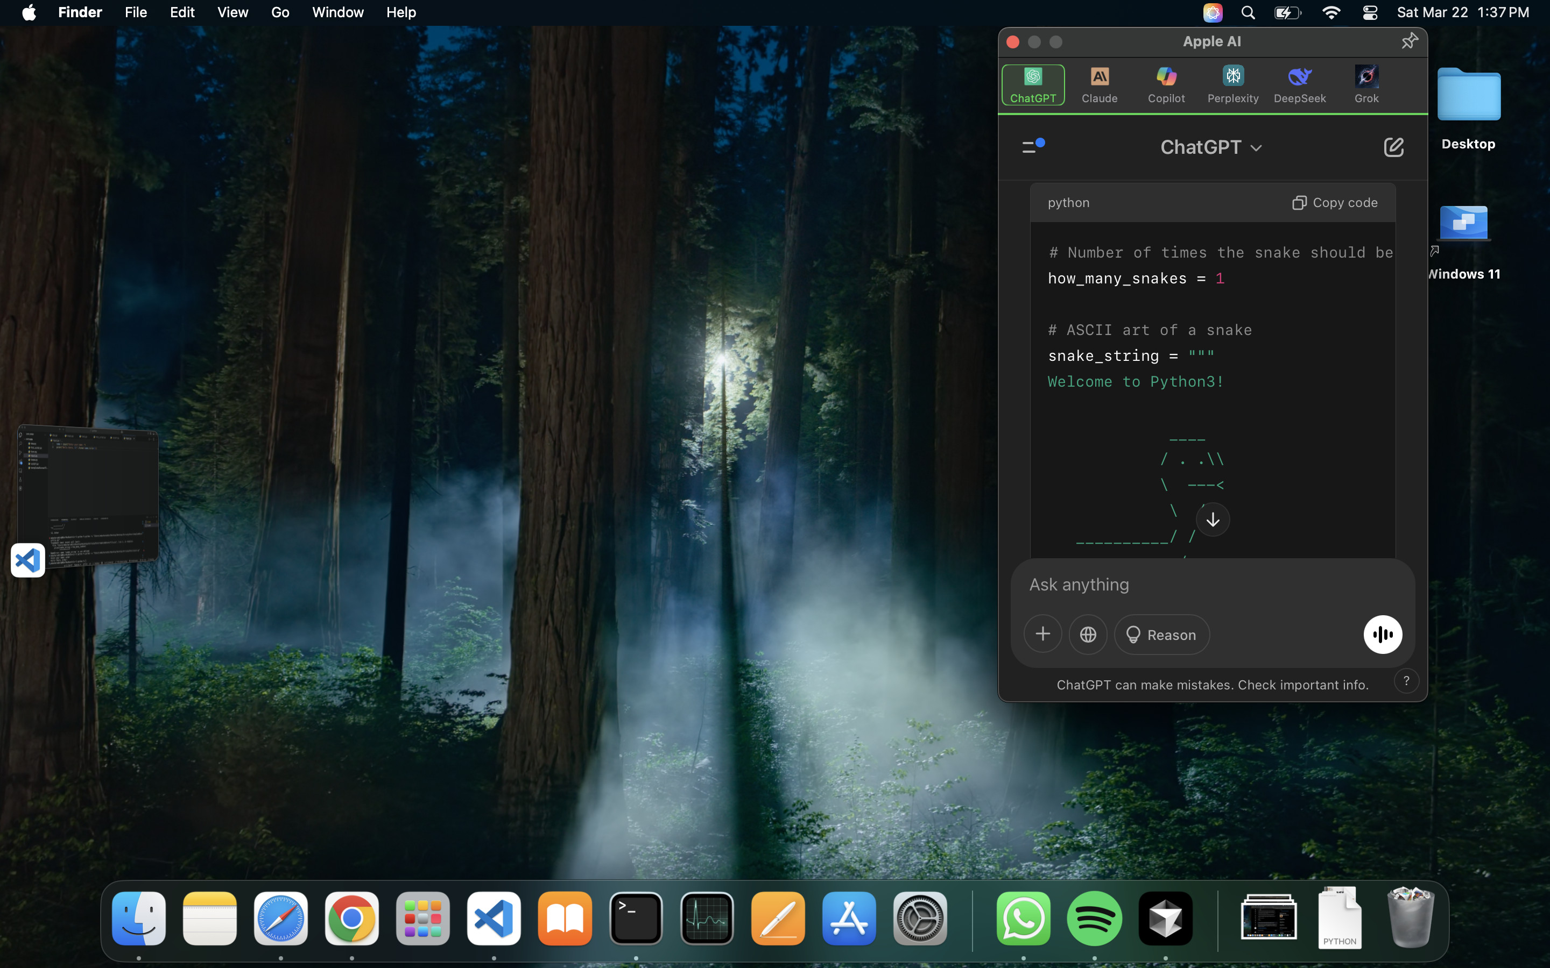
Task: Open the Go menu
Action: pyautogui.click(x=280, y=12)
